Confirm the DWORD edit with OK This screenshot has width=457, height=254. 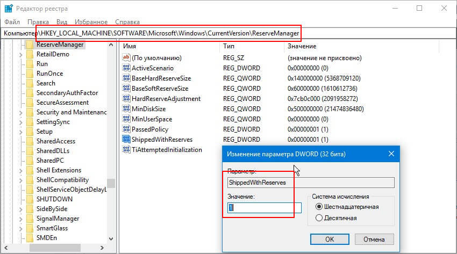(330, 239)
